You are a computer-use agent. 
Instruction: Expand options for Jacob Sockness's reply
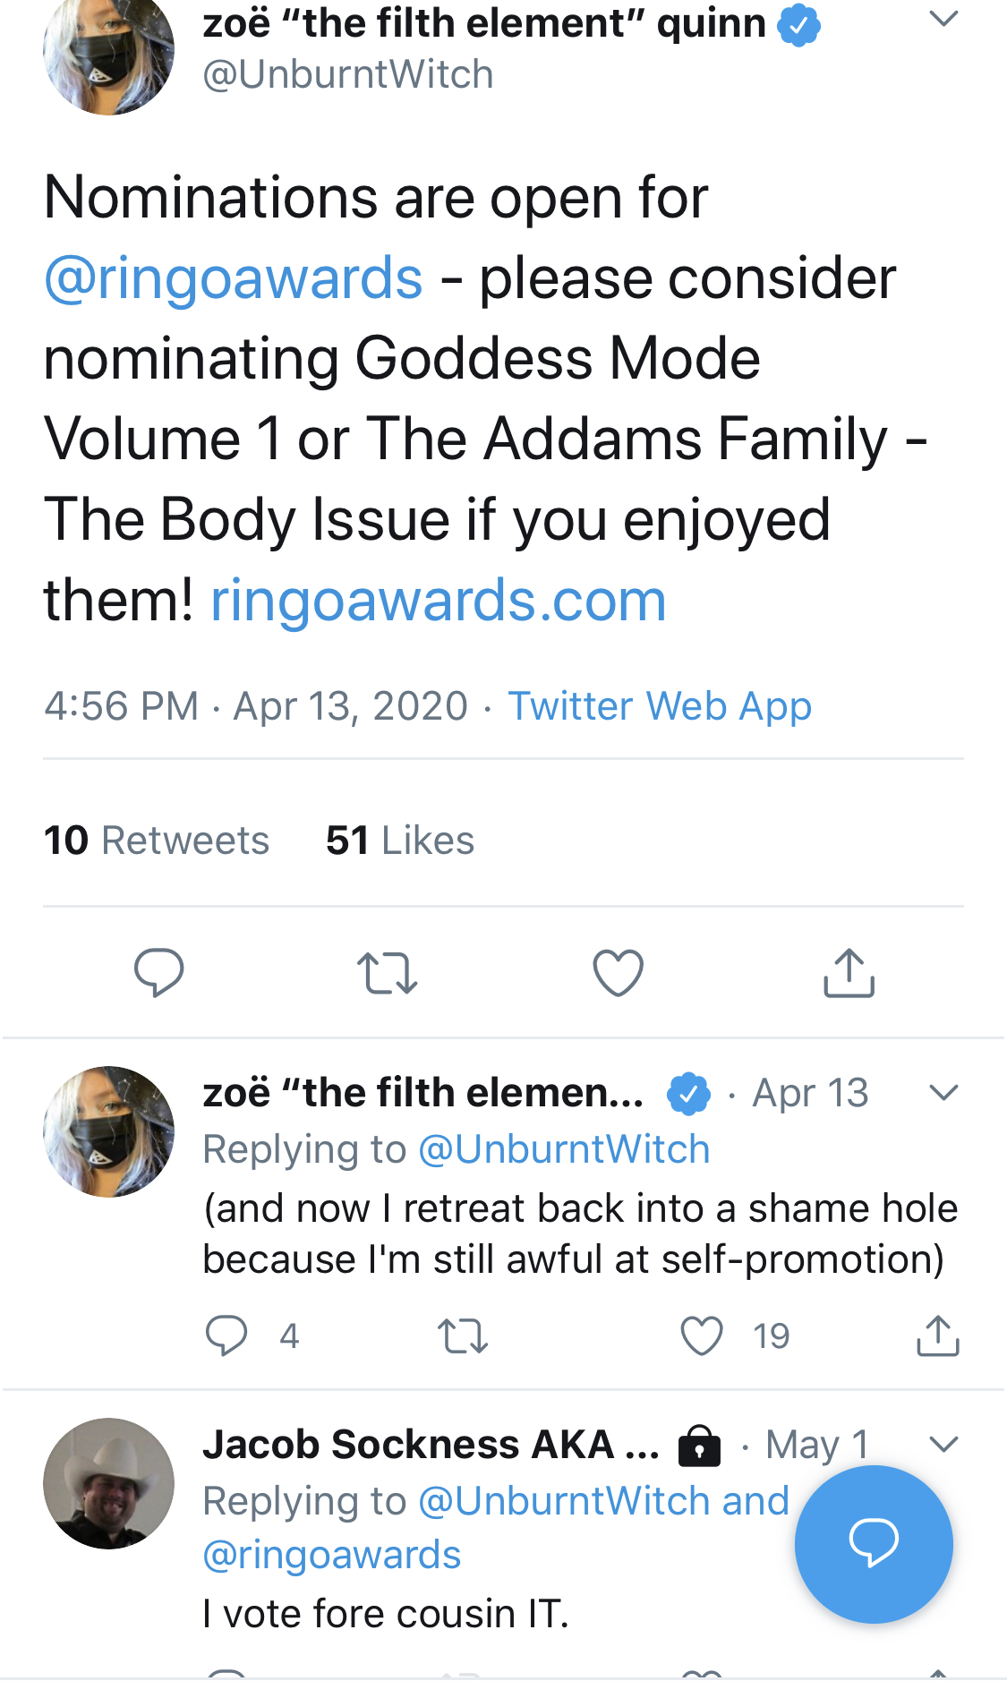tap(943, 1444)
